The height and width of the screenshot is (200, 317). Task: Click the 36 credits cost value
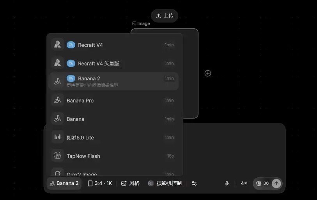click(266, 183)
